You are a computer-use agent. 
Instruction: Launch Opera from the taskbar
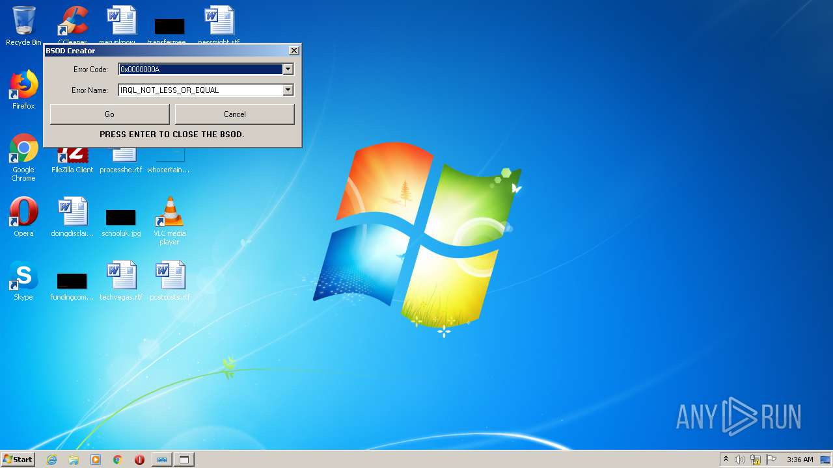pos(139,460)
